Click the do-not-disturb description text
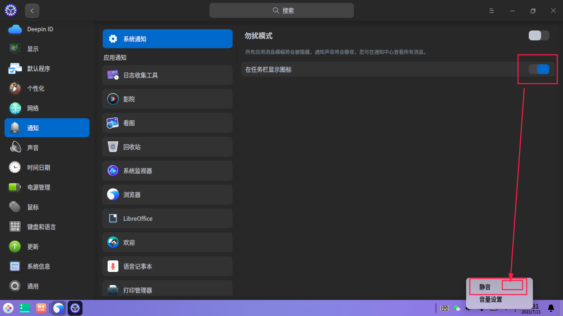Viewport: 563px width, 316px height. (x=336, y=52)
